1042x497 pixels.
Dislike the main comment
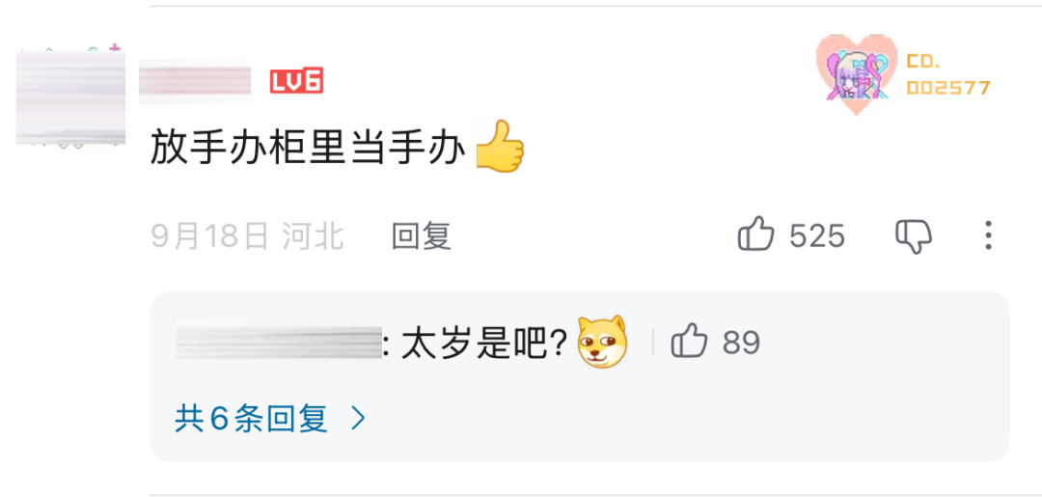[x=914, y=236]
